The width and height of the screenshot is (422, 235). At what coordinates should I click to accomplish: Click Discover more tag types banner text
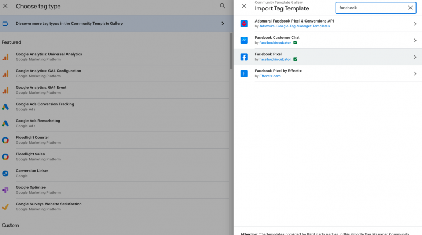tap(69, 24)
